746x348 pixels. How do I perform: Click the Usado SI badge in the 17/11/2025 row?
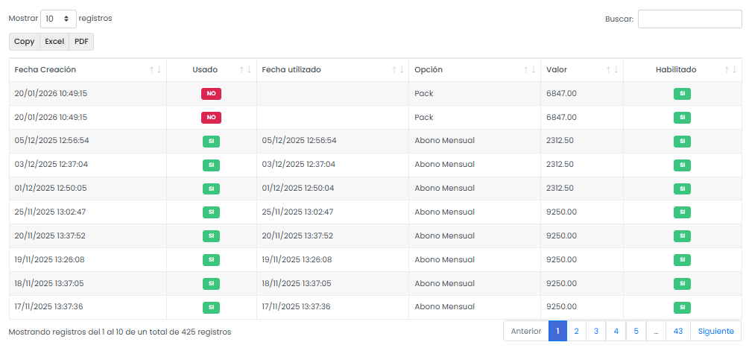click(x=211, y=308)
